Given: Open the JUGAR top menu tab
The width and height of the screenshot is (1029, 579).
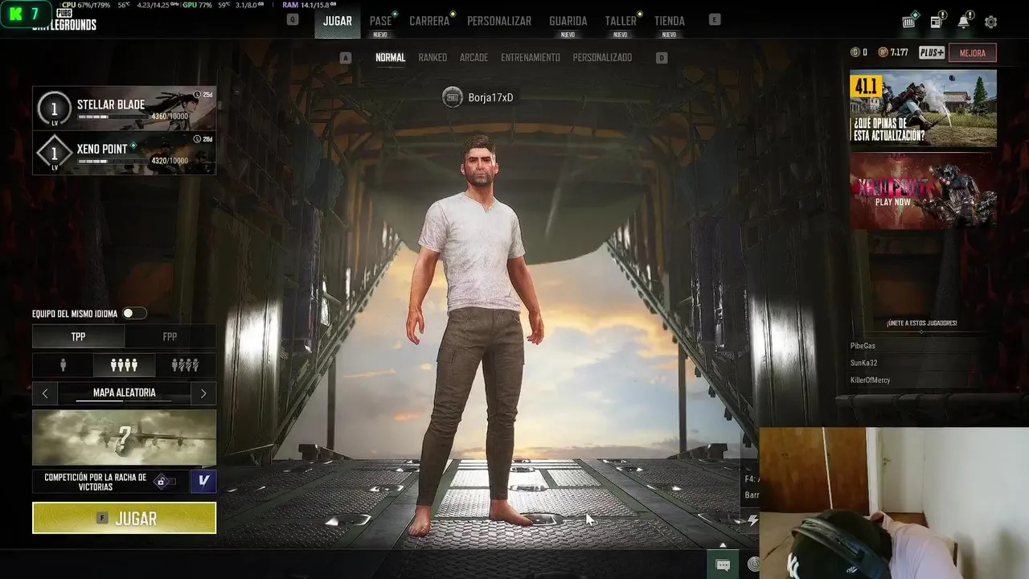Looking at the screenshot, I should [338, 21].
